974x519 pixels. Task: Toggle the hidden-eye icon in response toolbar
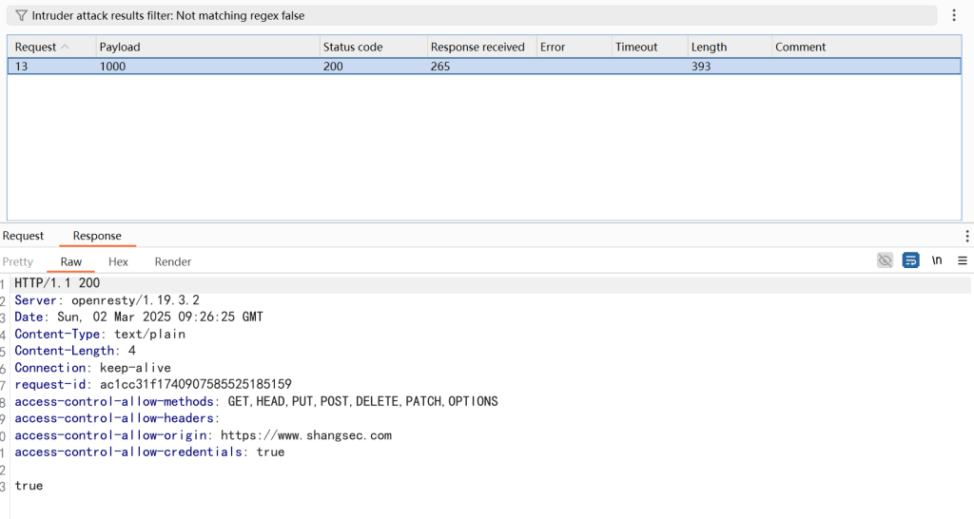pyautogui.click(x=885, y=260)
